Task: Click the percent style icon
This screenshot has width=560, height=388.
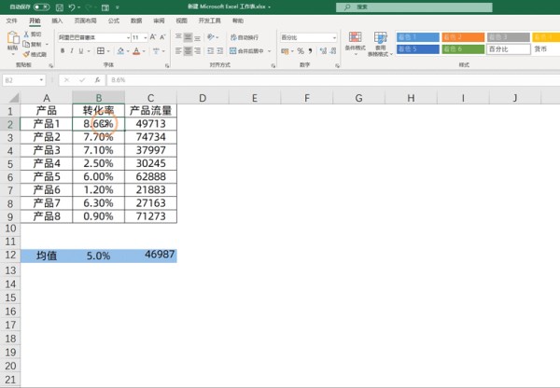Action: pos(301,51)
